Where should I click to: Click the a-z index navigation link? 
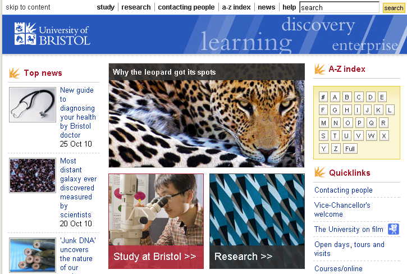[236, 7]
